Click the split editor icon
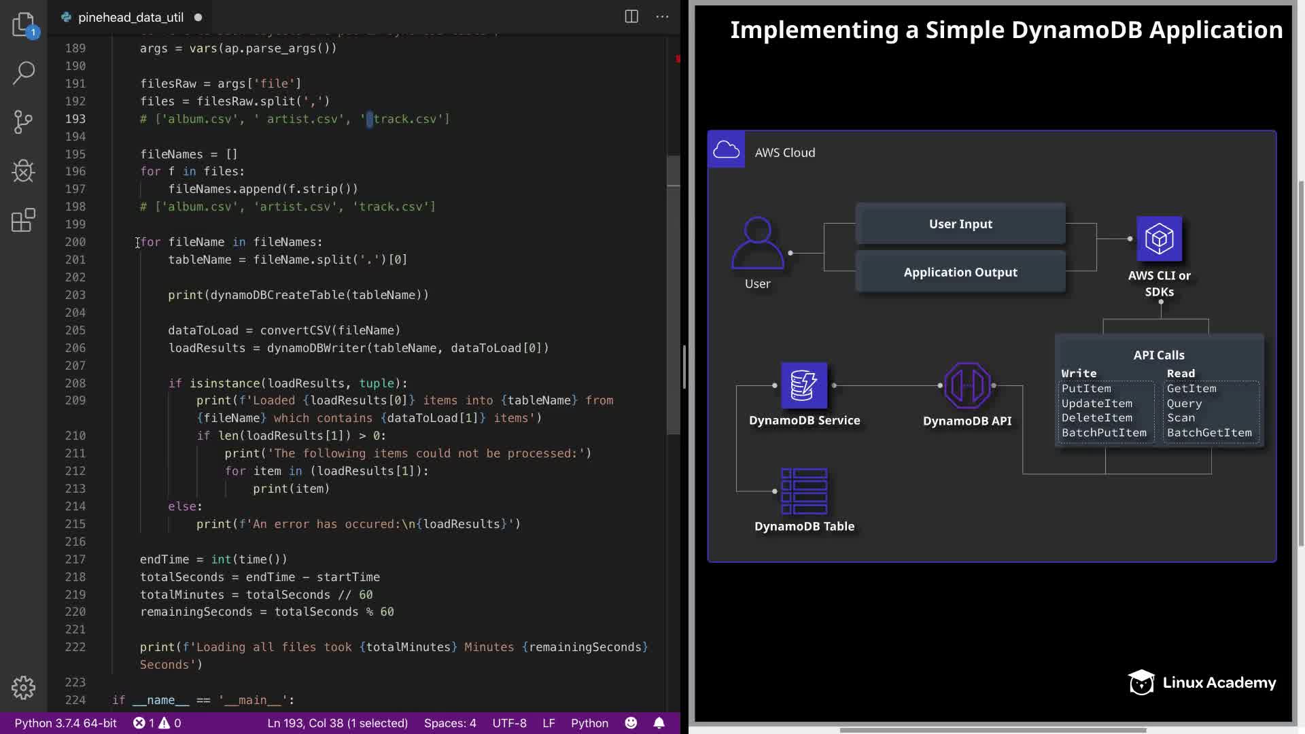Screen dimensions: 1305x734 tap(631, 17)
